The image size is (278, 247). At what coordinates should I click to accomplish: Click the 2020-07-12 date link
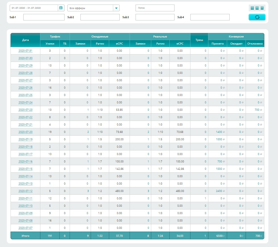click(x=25, y=191)
